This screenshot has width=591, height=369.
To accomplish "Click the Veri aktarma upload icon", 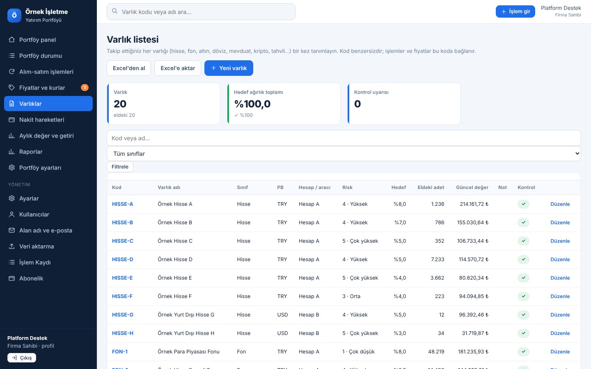I will (x=11, y=246).
